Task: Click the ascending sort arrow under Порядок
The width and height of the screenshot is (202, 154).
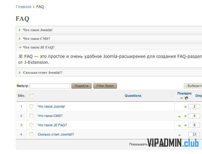Action: tap(182, 98)
